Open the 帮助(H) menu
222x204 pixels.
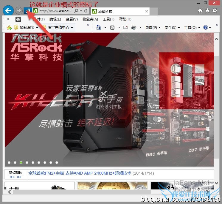tap(125, 19)
